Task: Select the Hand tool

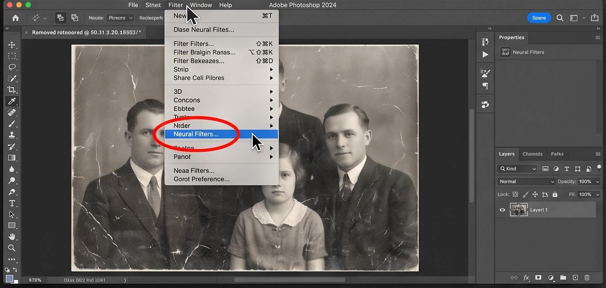Action: point(12,236)
